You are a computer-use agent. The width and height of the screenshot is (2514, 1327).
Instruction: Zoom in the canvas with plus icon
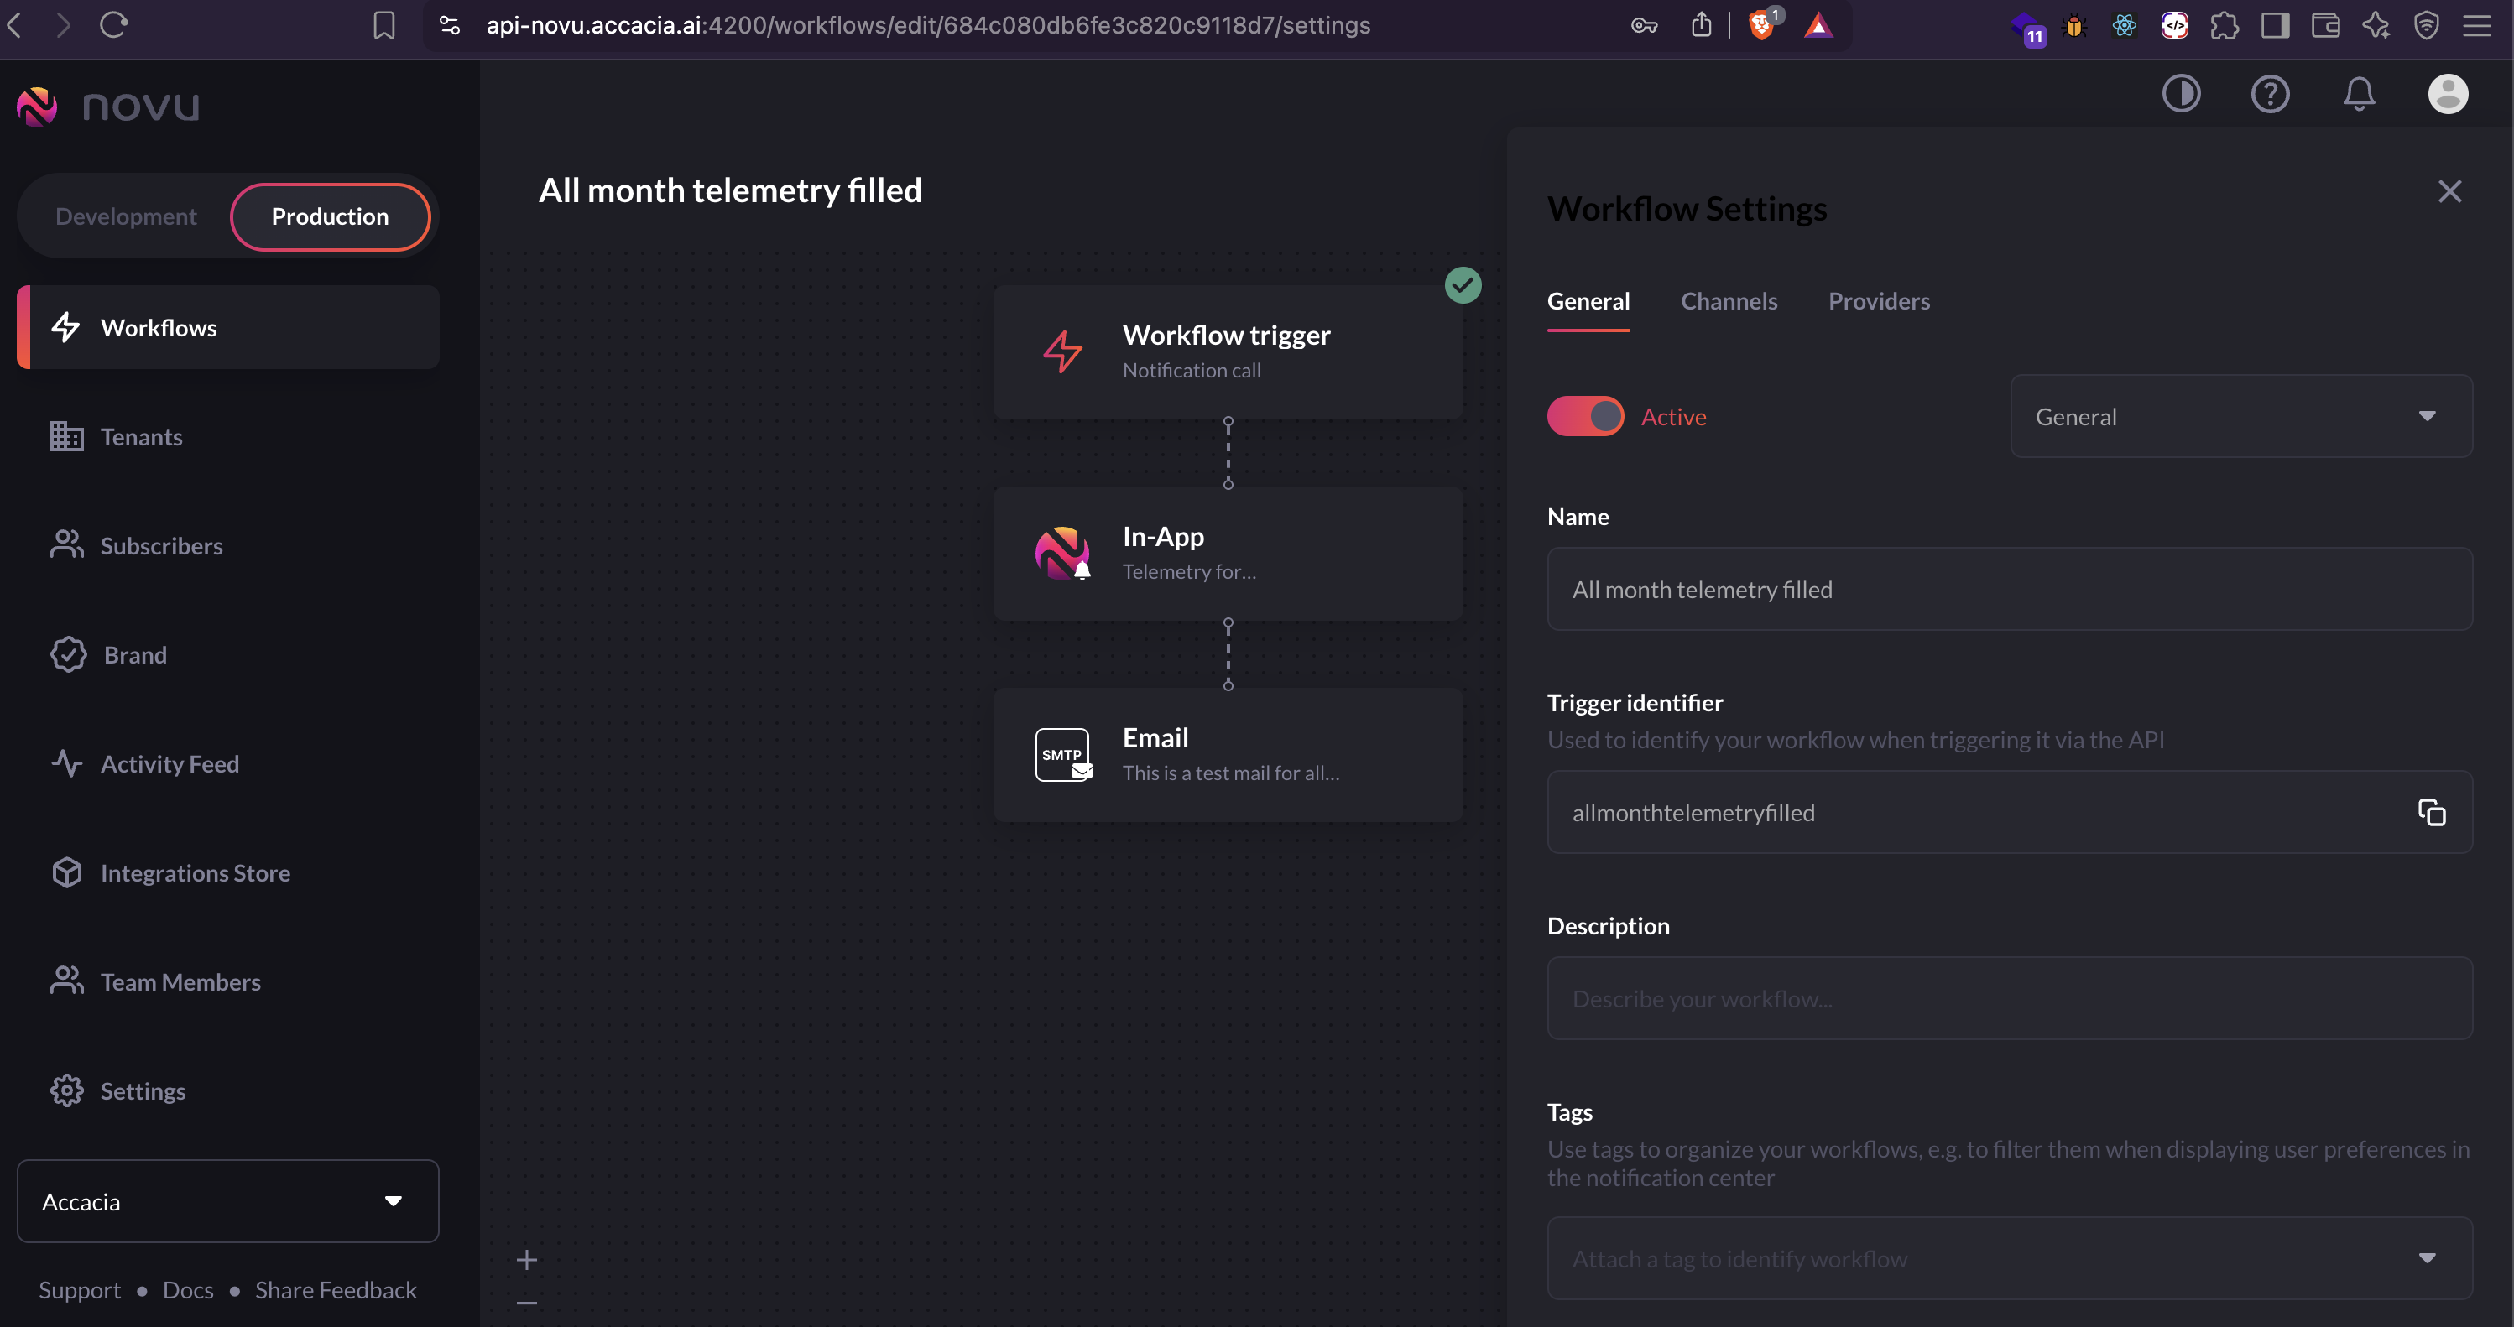coord(527,1260)
